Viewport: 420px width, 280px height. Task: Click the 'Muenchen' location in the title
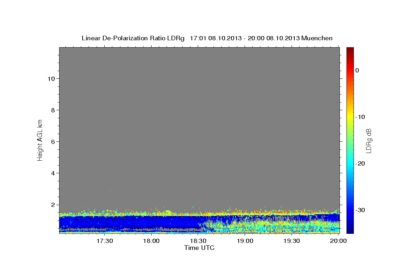pos(317,38)
